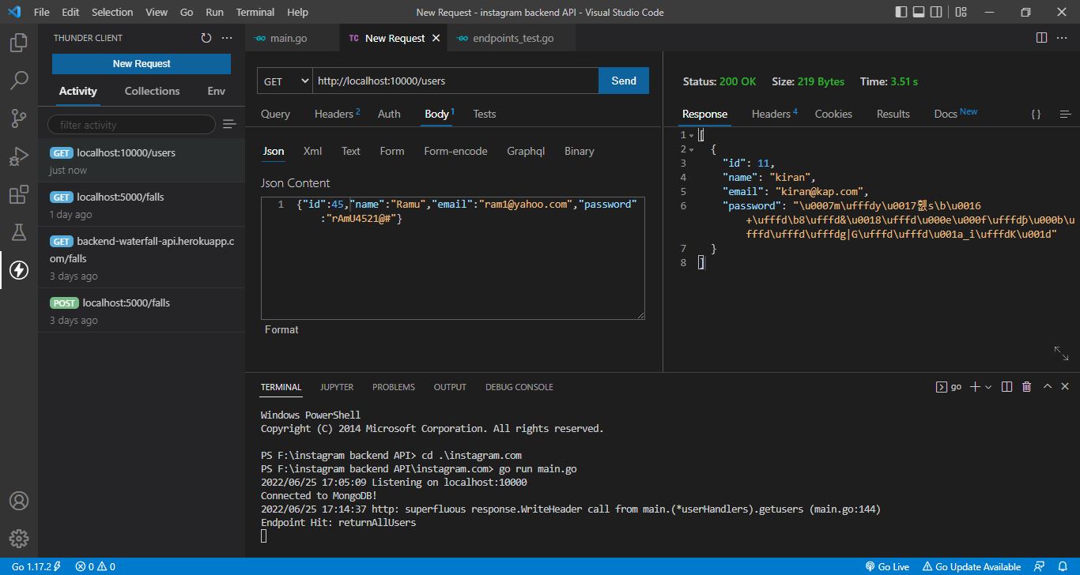
Task: Customize layout icon in title bar
Action: 961,12
